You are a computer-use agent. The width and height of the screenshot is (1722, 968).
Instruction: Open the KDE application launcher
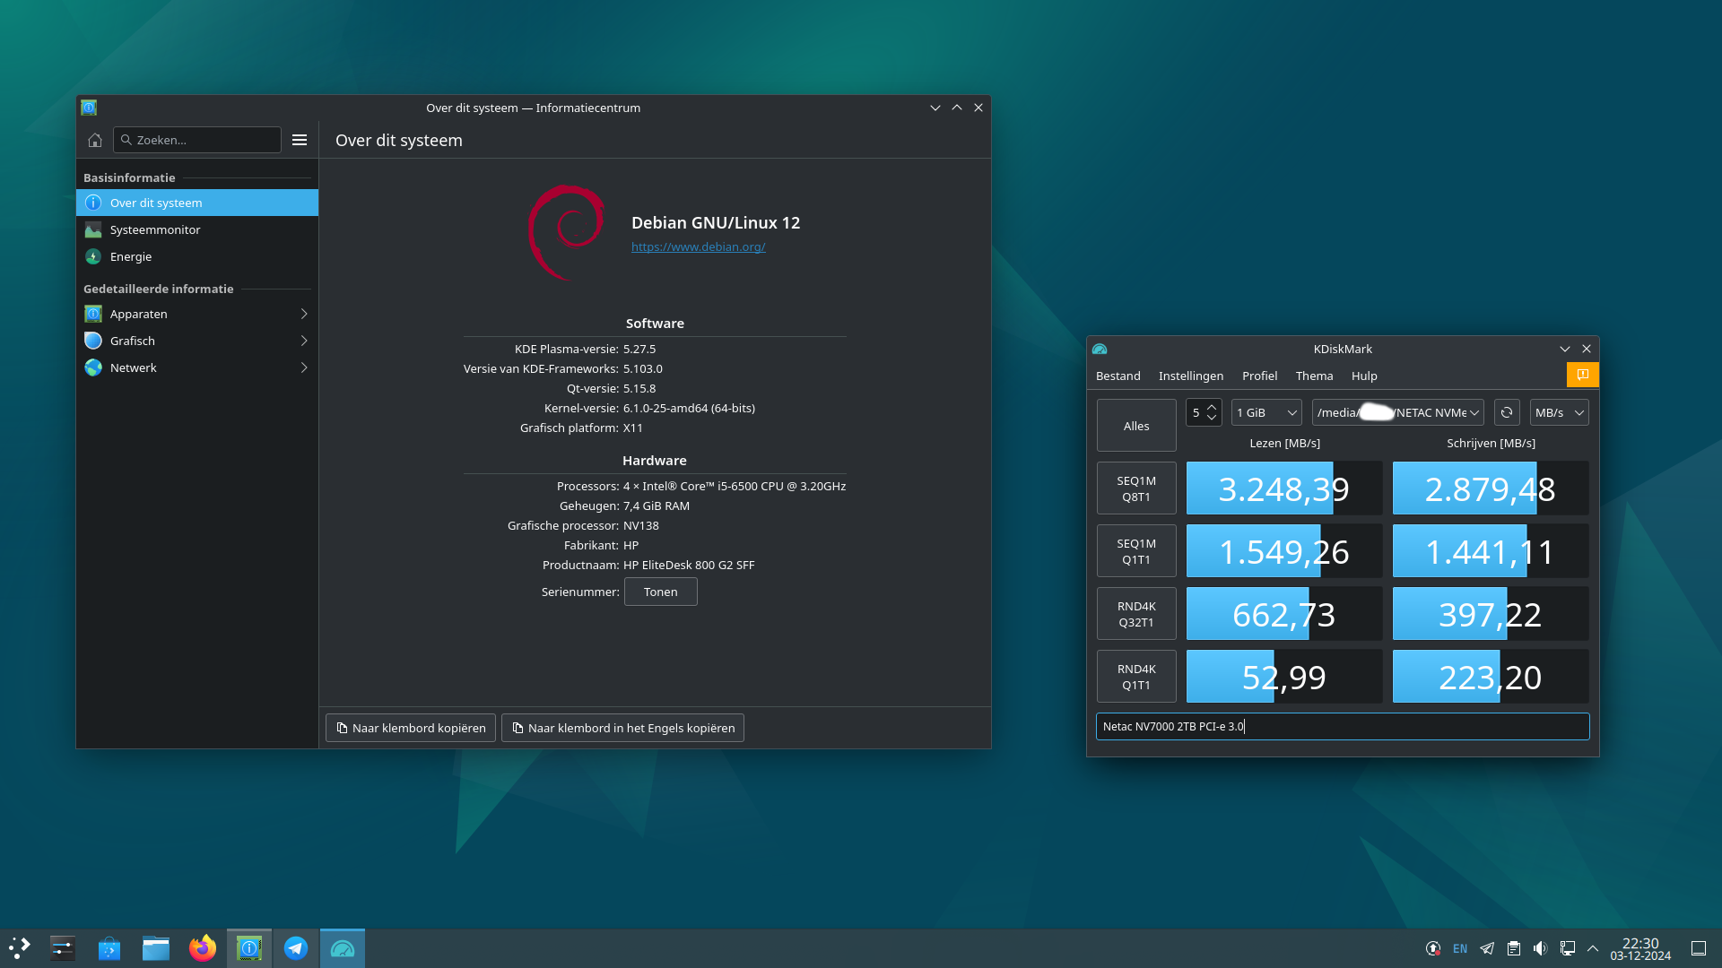20,948
